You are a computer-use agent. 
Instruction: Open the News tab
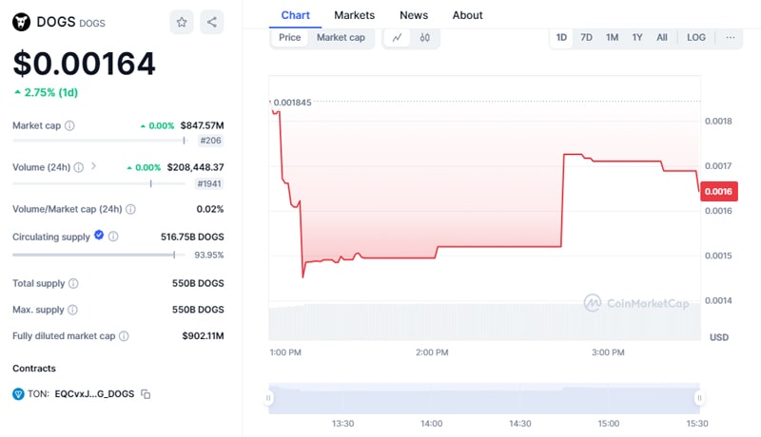pyautogui.click(x=414, y=15)
